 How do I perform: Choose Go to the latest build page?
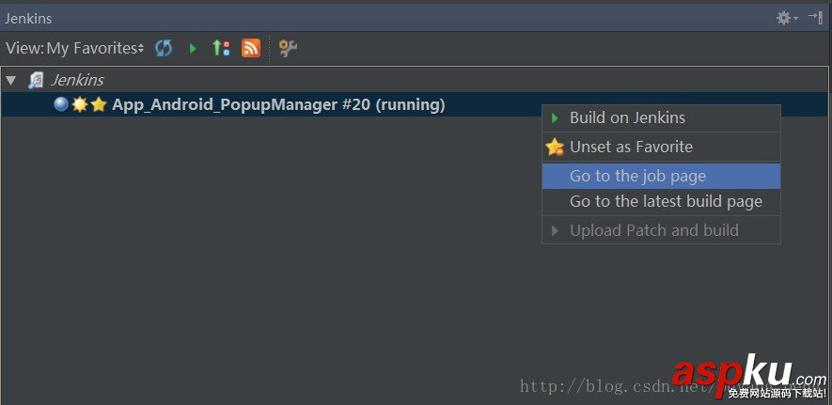pos(666,201)
